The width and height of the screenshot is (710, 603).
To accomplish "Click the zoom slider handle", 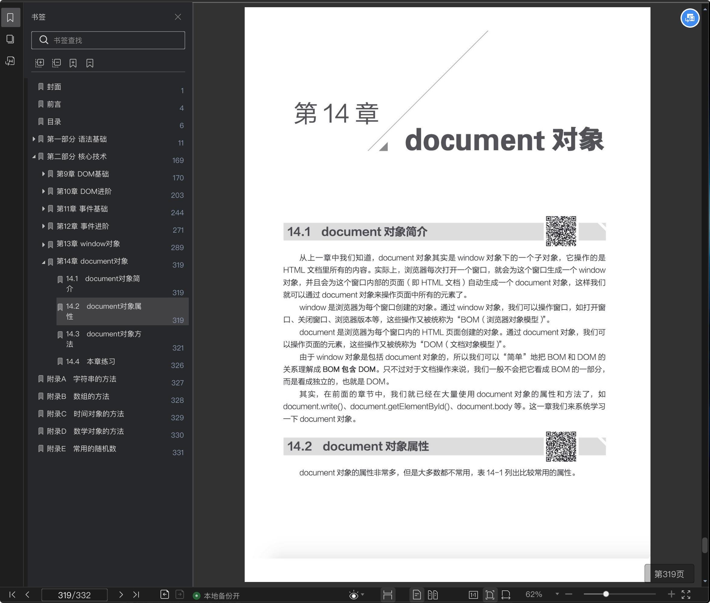I will (x=606, y=595).
